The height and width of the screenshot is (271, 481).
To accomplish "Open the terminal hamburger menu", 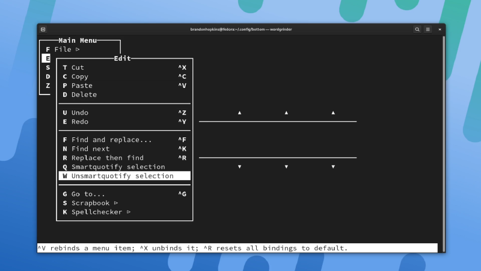I will (x=428, y=29).
